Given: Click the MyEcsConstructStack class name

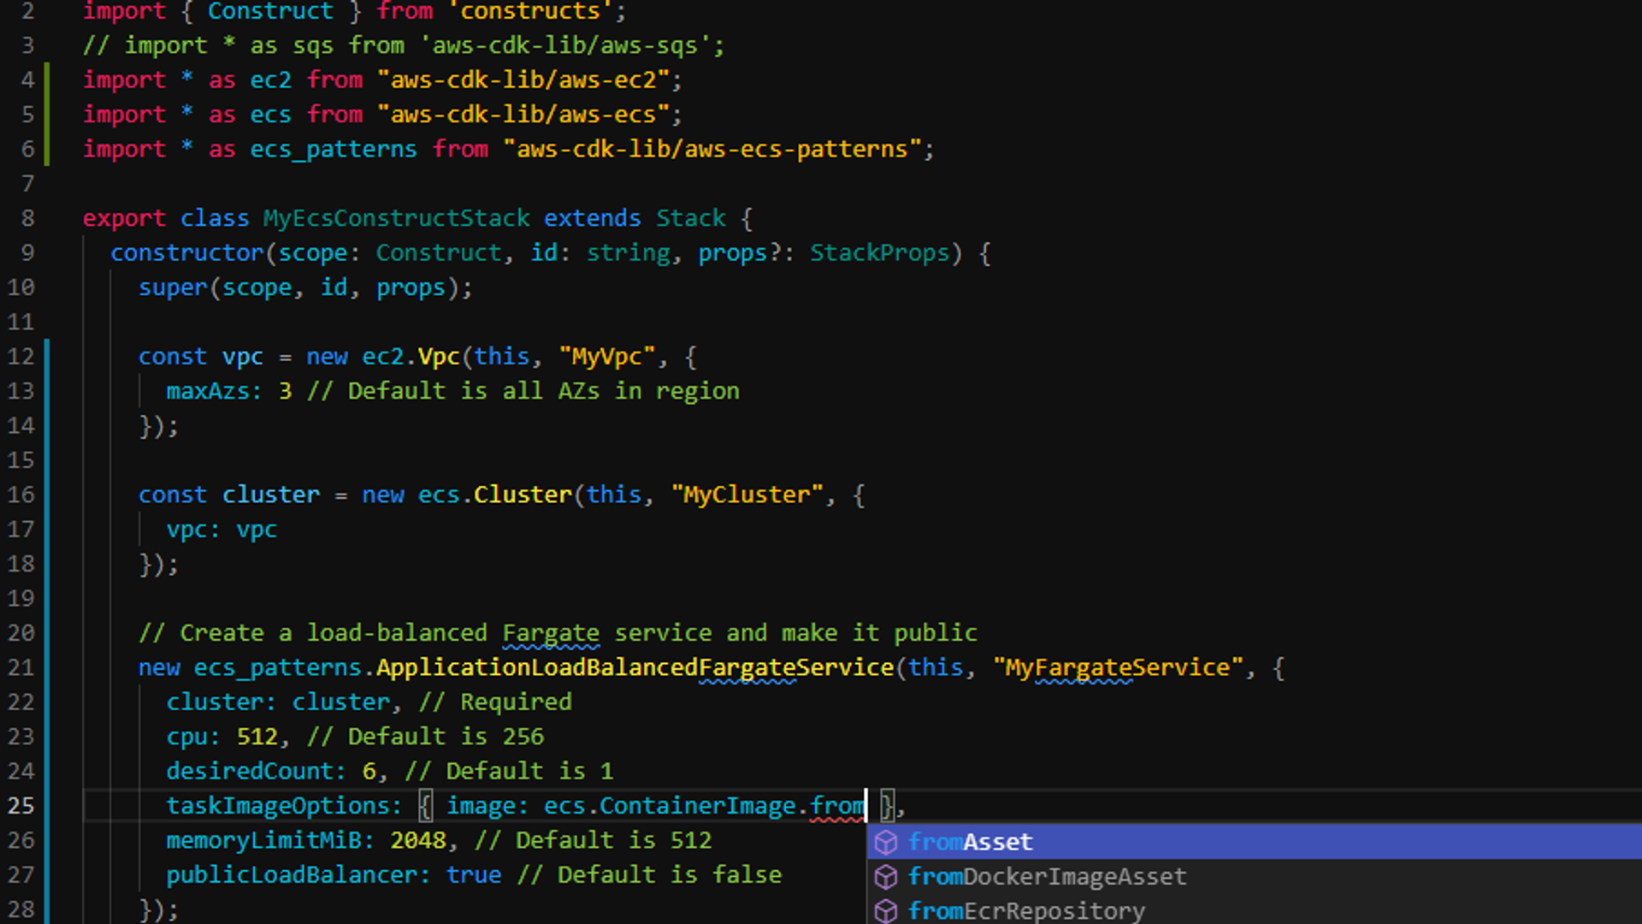Looking at the screenshot, I should [x=396, y=218].
